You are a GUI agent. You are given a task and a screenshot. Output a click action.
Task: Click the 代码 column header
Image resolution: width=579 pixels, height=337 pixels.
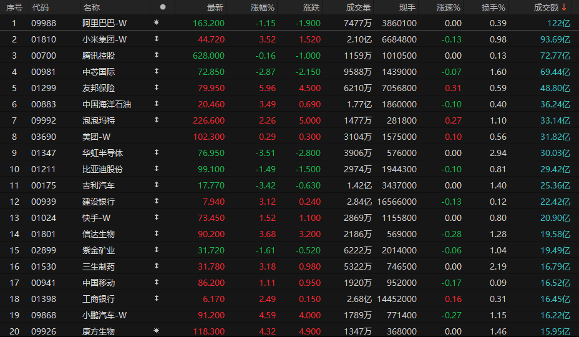tap(41, 7)
